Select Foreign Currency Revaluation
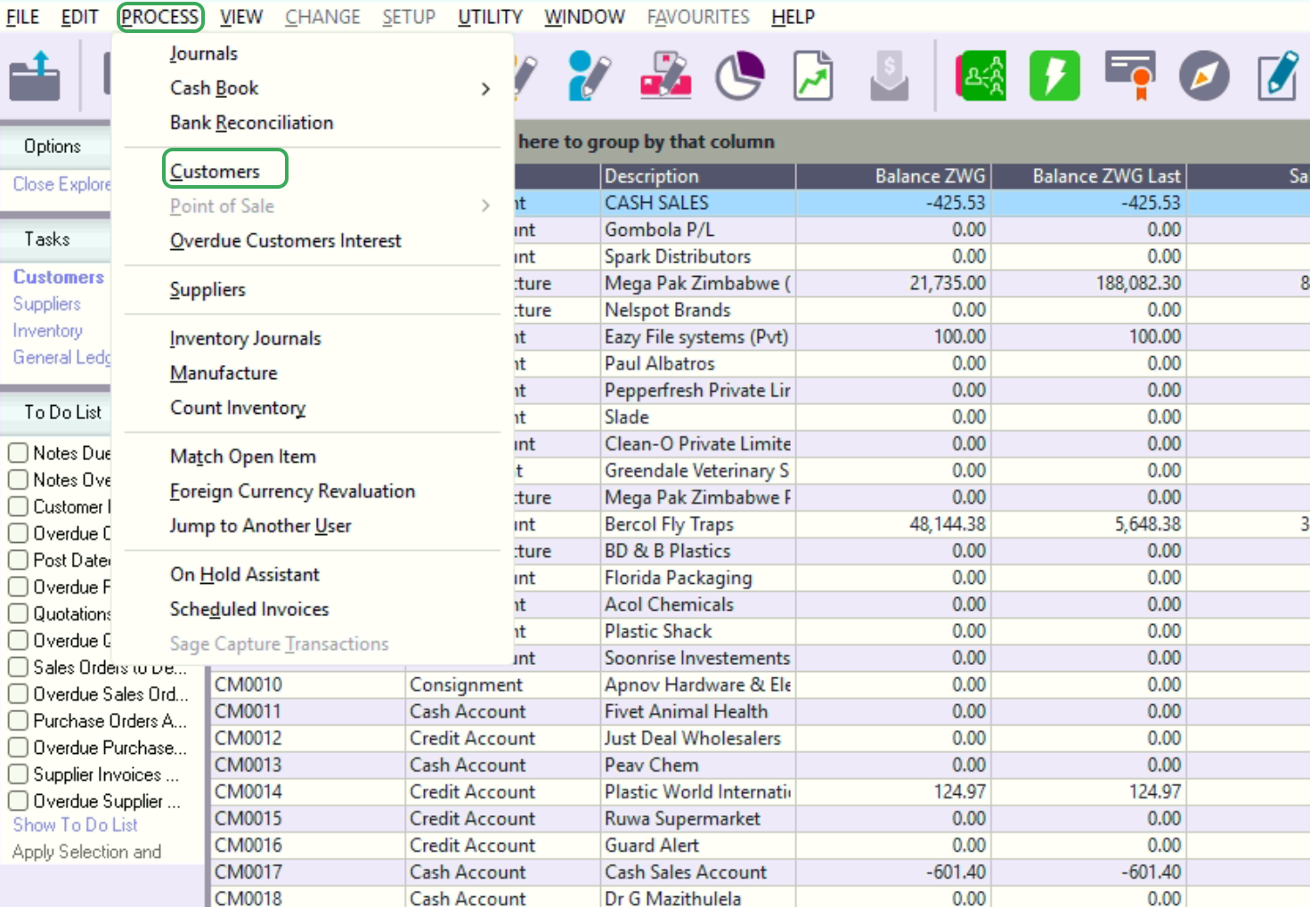Screen dimensions: 1310x907 (292, 491)
